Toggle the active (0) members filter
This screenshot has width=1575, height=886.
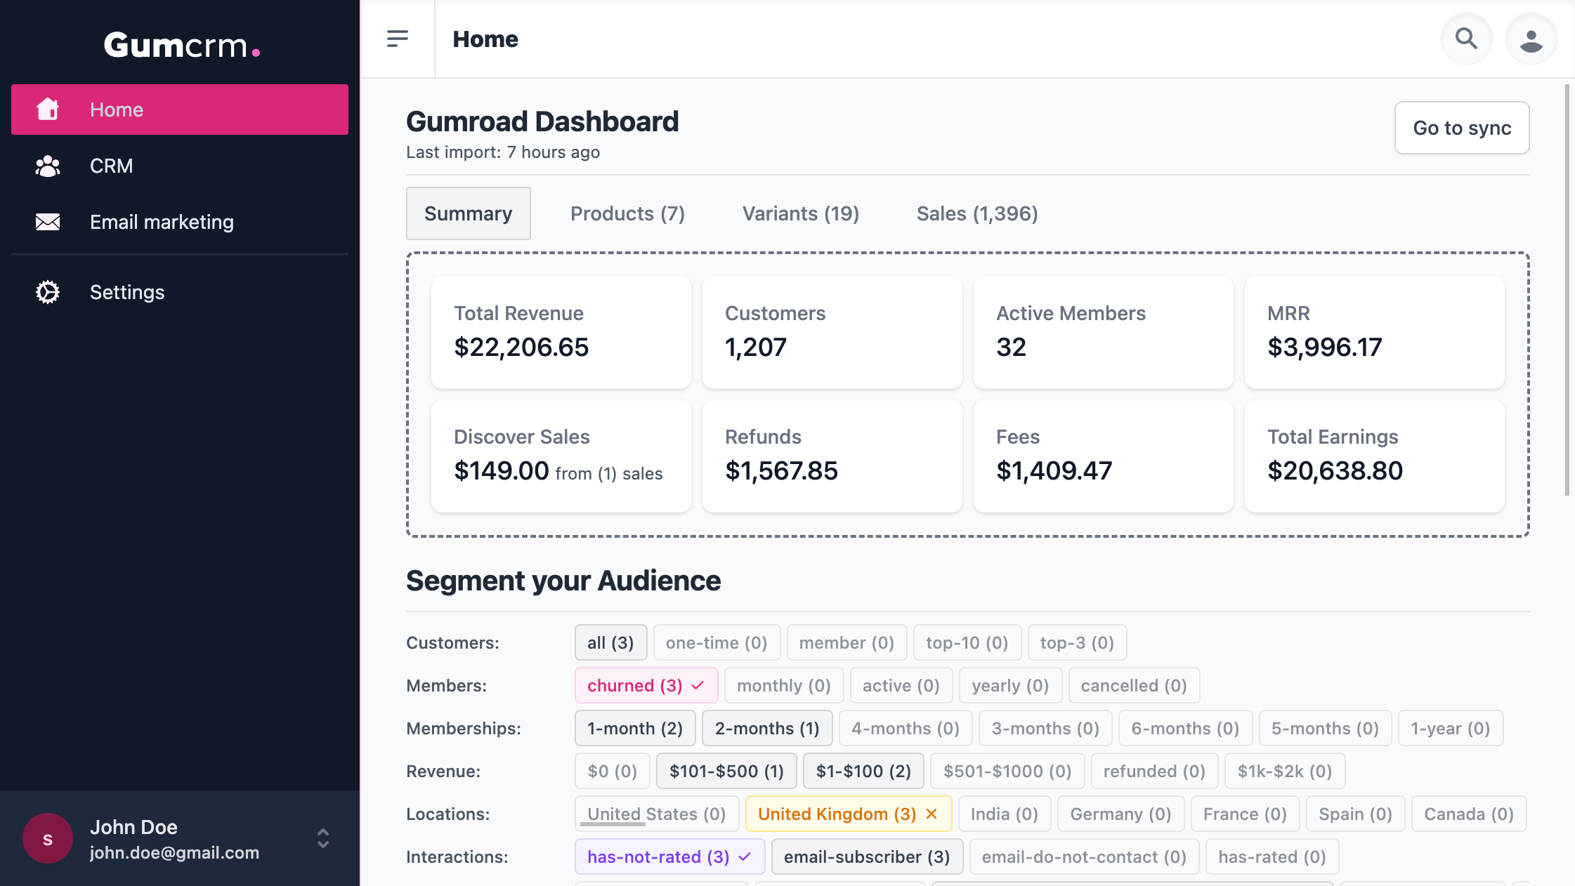(901, 685)
